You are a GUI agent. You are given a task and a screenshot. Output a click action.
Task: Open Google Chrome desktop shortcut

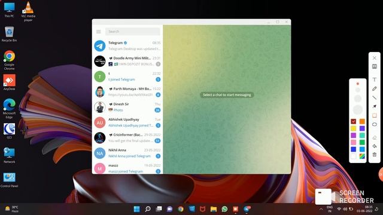(x=10, y=60)
